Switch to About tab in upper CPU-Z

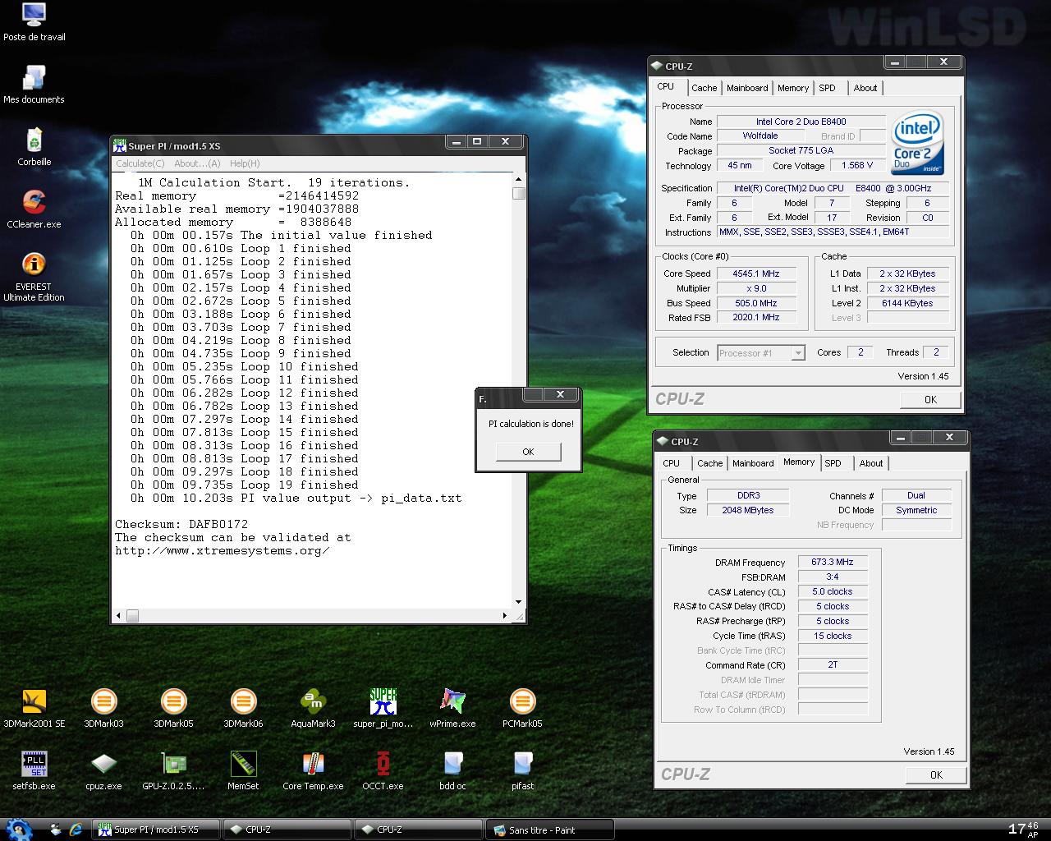(865, 88)
